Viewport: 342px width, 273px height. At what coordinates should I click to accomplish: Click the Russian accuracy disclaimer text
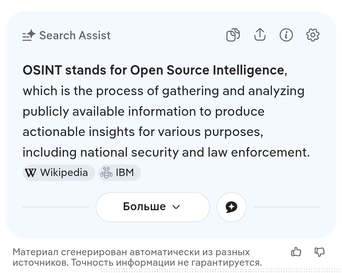(137, 257)
